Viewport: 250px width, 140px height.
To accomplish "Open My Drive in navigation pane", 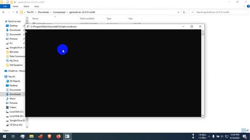I will [x=14, y=61].
